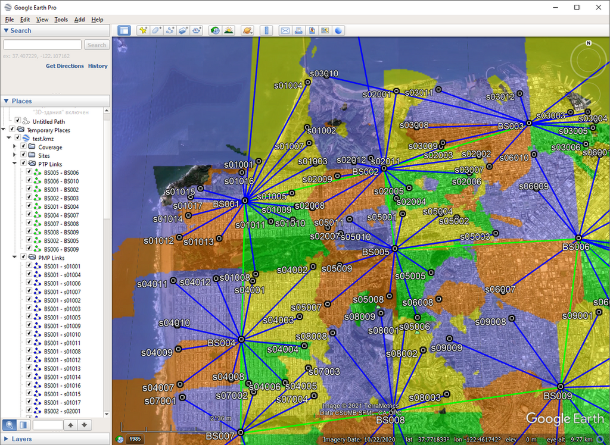Show historical imagery with the clock icon
Screen dimensions: 610x445
(214, 30)
